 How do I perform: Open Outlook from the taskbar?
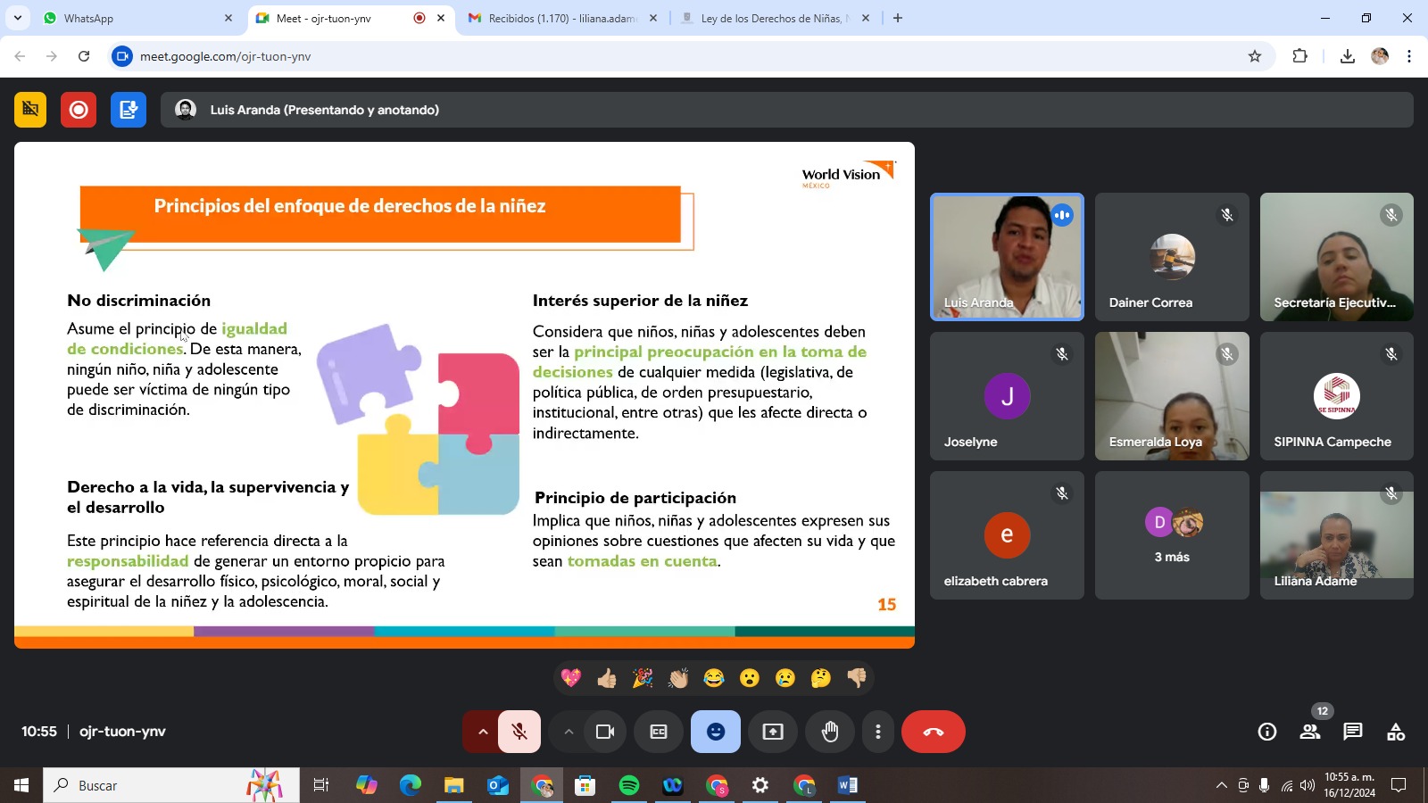click(498, 785)
